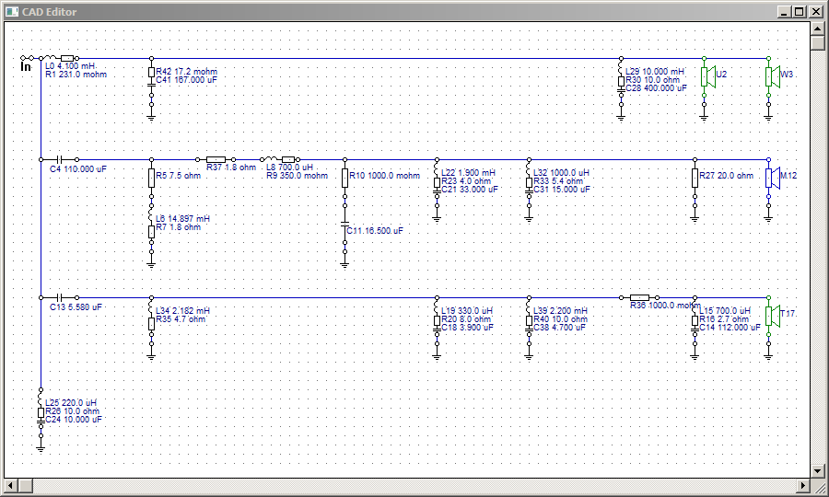Select capacitor C13 5.580 uF symbol
Viewport: 829px width, 497px height.
[x=59, y=298]
